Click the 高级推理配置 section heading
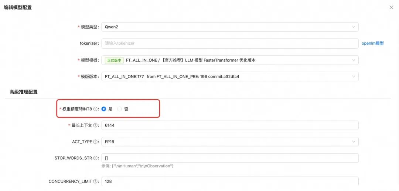Image resolution: width=399 pixels, height=191 pixels. coord(23,92)
